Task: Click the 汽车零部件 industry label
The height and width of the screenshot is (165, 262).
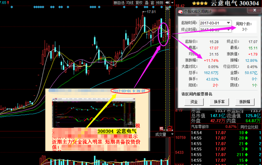Action: click(200, 127)
